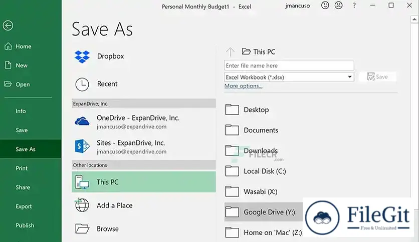
Task: Click the Local Disk (C:) name
Action: pyautogui.click(x=265, y=171)
